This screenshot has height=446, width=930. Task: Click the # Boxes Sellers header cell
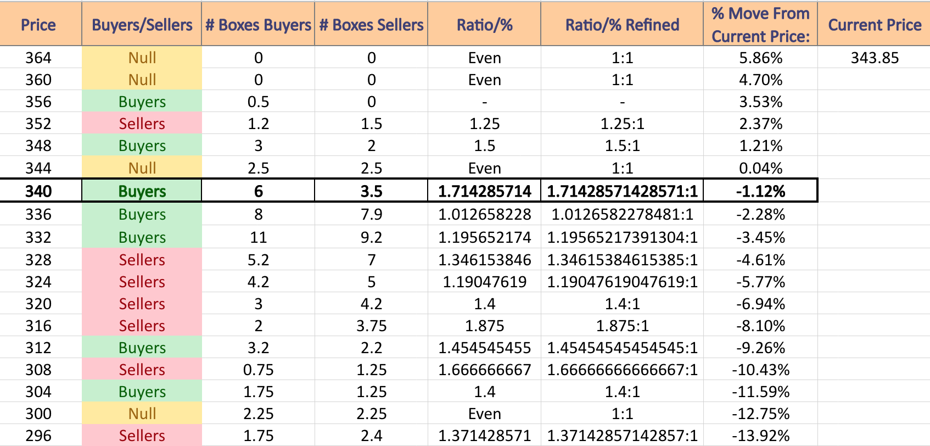[371, 25]
